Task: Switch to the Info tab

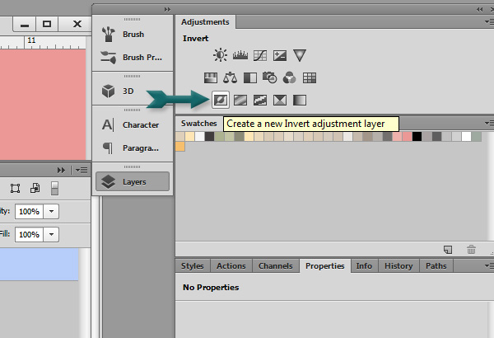Action: (x=364, y=266)
